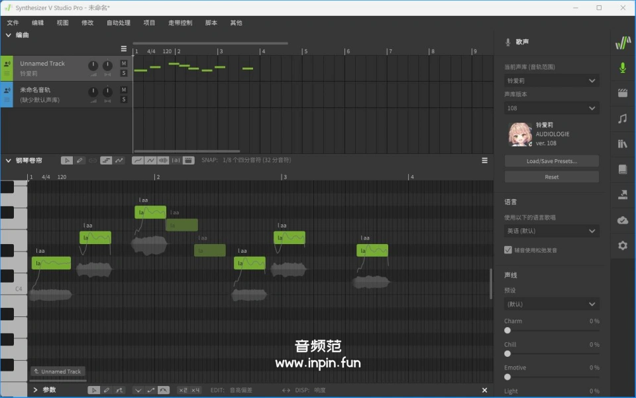Image resolution: width=636 pixels, height=398 pixels.
Task: Open the Voice panel microphone icon in sidebar
Action: pyautogui.click(x=623, y=68)
